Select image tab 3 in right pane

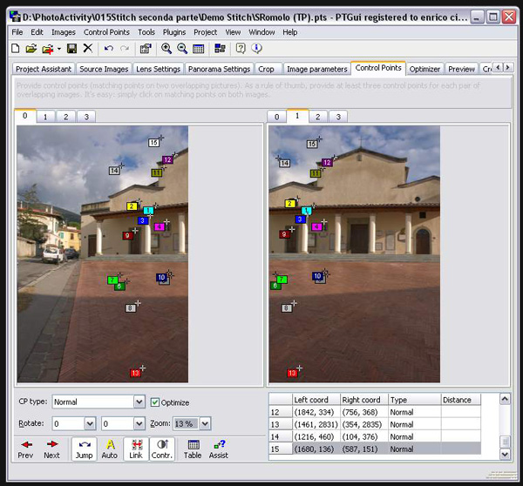(338, 117)
